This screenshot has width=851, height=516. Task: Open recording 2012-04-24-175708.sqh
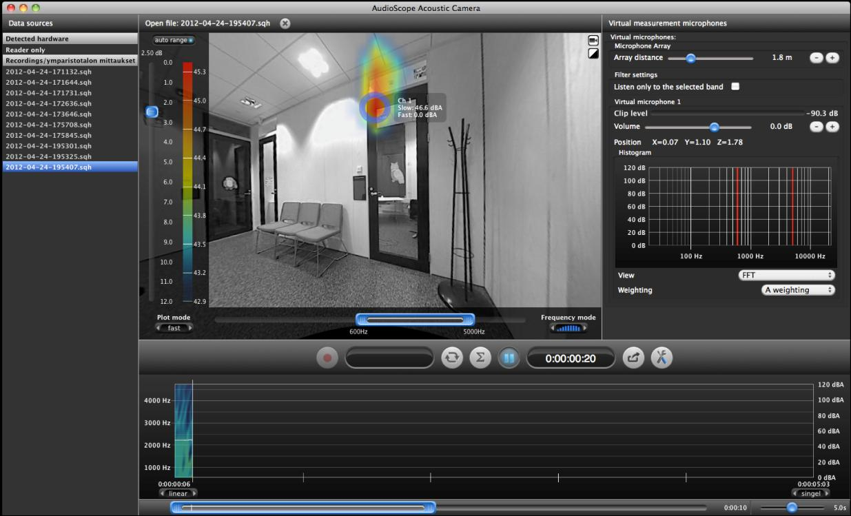pos(70,125)
